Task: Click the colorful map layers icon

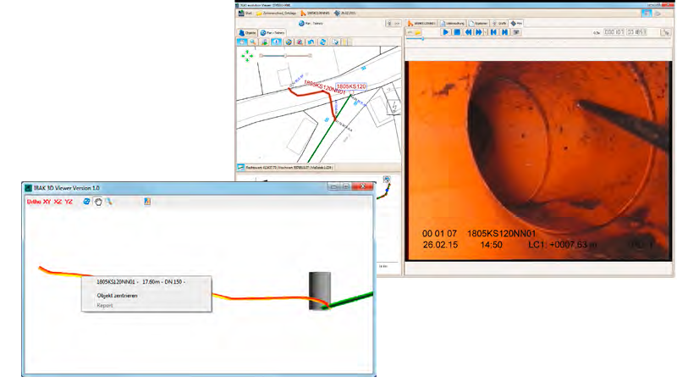Action: [x=300, y=42]
